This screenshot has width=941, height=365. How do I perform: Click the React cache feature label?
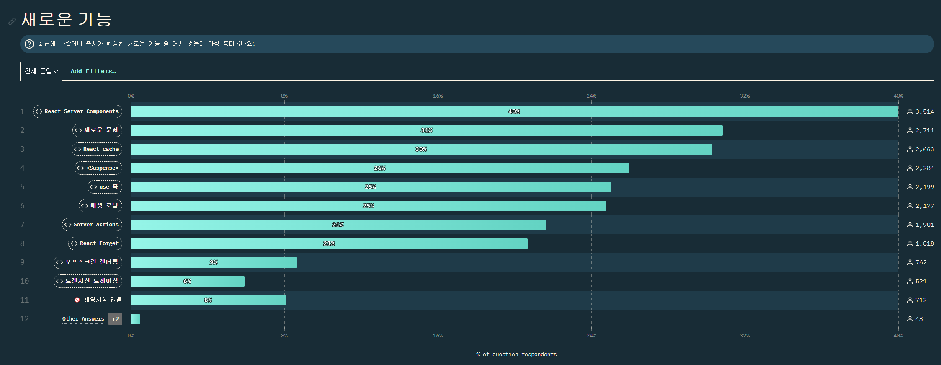(x=97, y=149)
